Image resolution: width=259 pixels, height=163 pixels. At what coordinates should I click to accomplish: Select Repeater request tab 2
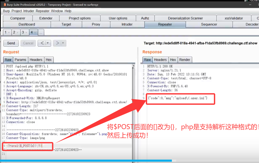coord(14,32)
